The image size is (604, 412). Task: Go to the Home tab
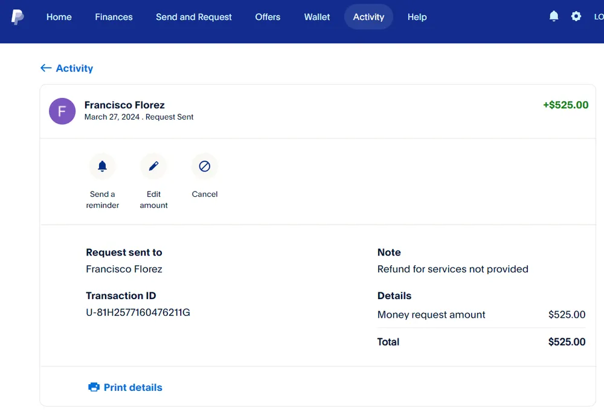59,17
